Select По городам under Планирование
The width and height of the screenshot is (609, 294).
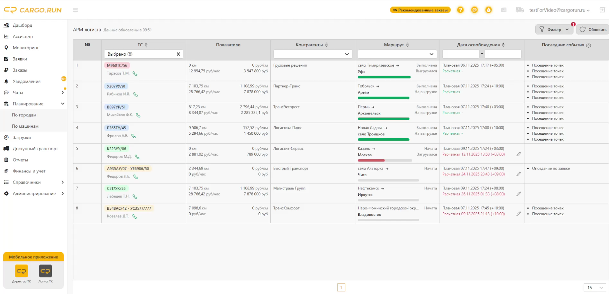(24, 115)
